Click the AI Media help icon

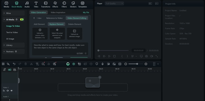click(x=16, y=19)
